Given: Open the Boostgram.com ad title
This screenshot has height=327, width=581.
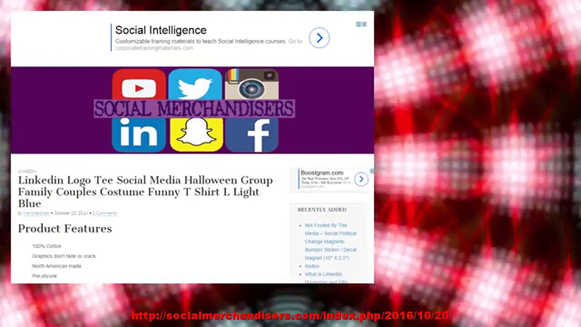Looking at the screenshot, I should (322, 173).
